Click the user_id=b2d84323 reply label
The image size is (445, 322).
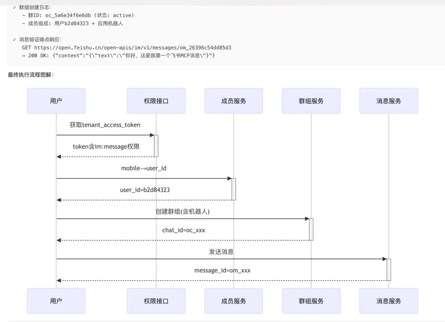[145, 190]
